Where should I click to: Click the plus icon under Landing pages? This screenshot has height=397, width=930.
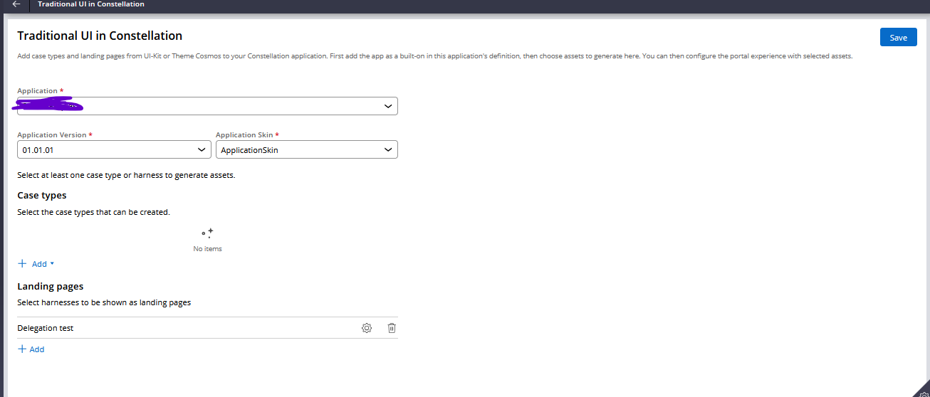(x=22, y=349)
